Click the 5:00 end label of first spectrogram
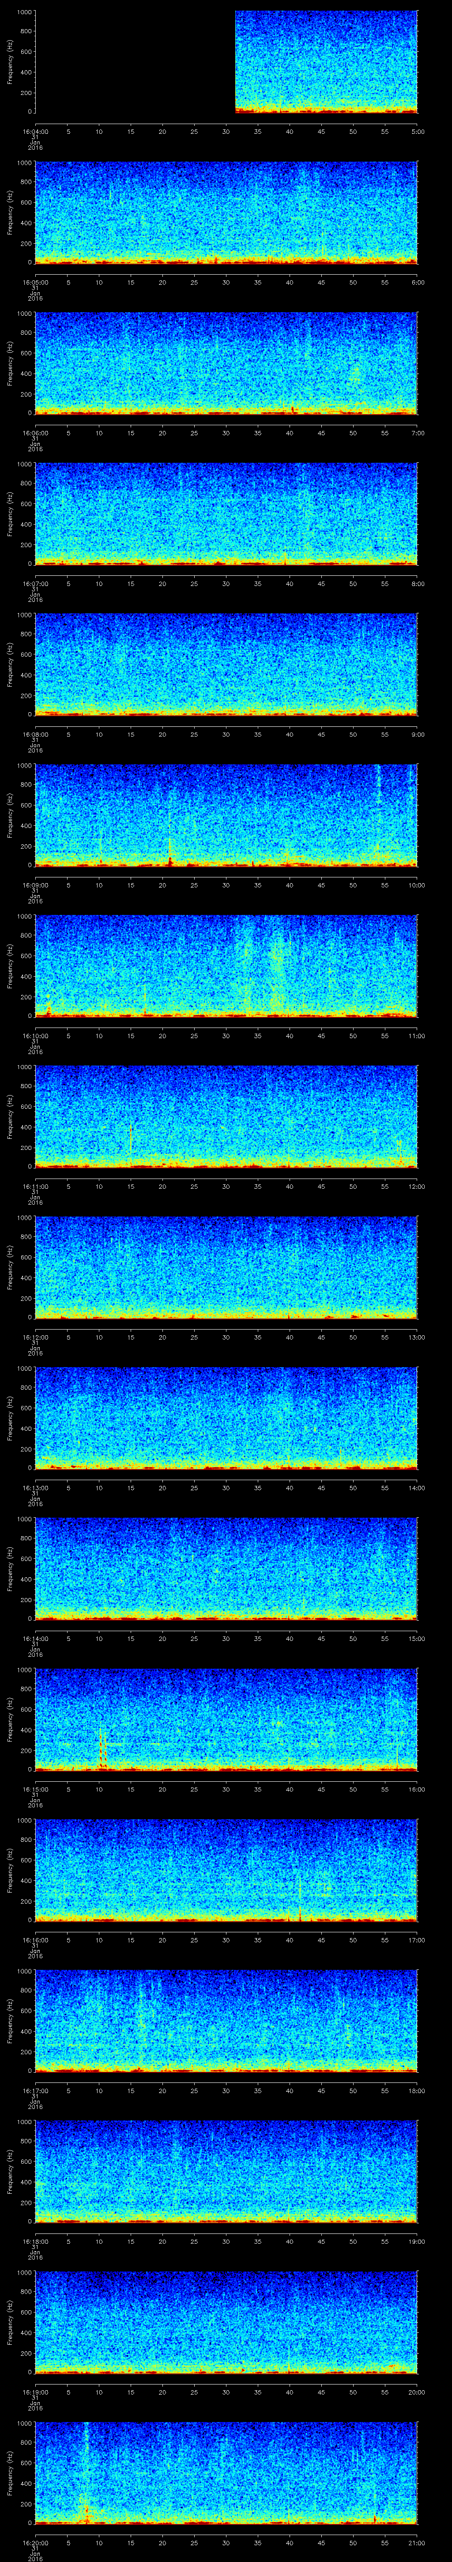 pos(417,131)
